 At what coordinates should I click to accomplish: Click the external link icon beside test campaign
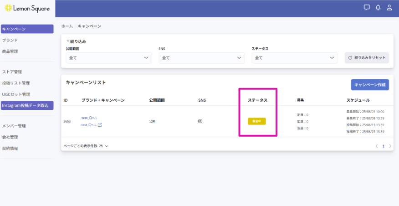coord(100,125)
